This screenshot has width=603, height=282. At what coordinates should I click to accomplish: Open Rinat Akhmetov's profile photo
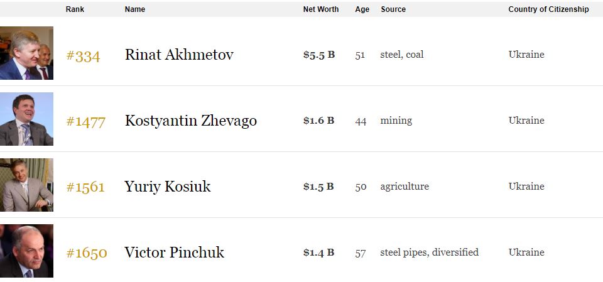26,53
